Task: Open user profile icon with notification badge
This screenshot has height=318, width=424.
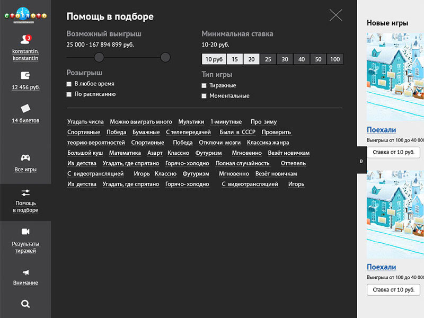Action: (x=25, y=39)
